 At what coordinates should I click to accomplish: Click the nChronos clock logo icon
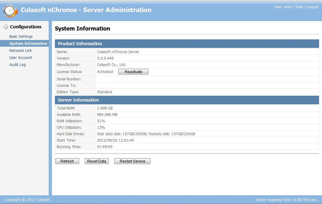pos(10,11)
